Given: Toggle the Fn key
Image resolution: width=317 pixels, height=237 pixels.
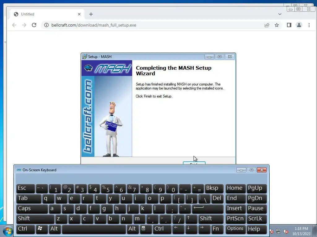Looking at the screenshot, I should 217,229.
